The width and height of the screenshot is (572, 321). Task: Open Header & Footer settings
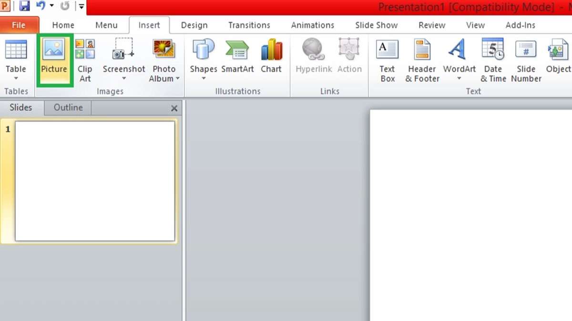coord(422,60)
